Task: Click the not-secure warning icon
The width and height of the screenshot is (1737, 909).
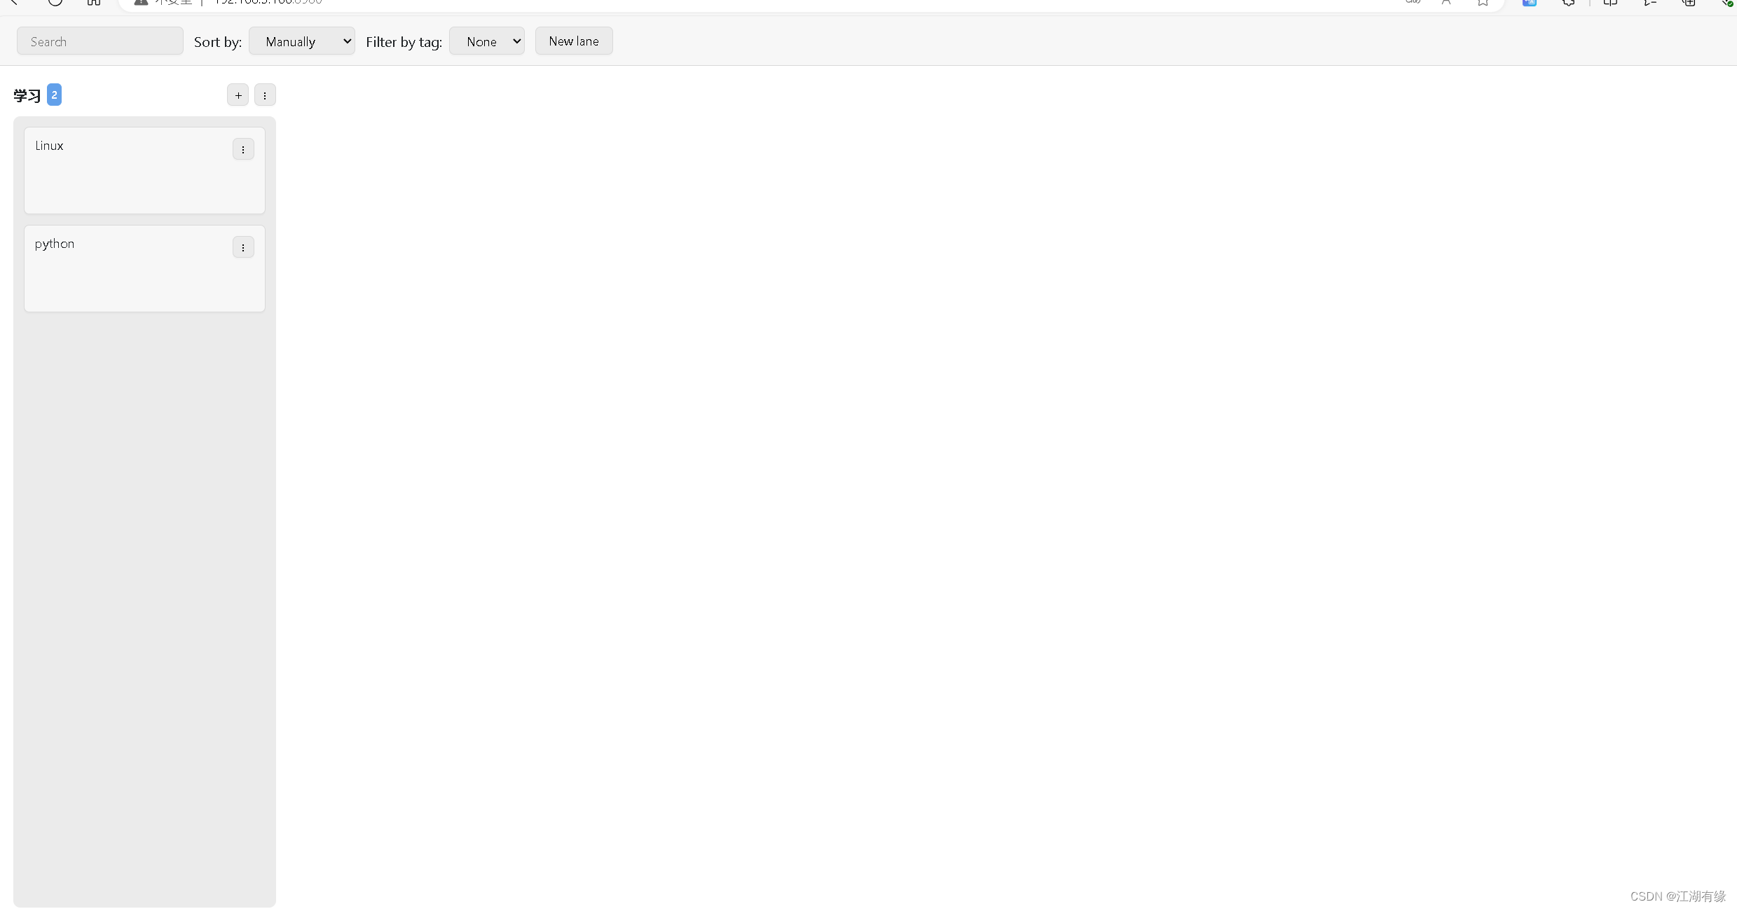Action: 141,2
